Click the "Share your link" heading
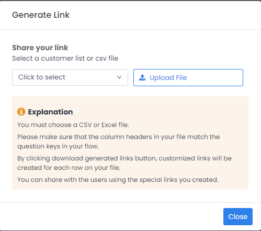Screen dimensions: 261x231 (x=40, y=48)
